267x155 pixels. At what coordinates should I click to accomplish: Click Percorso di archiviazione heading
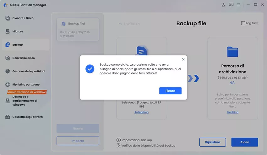[x=232, y=69]
